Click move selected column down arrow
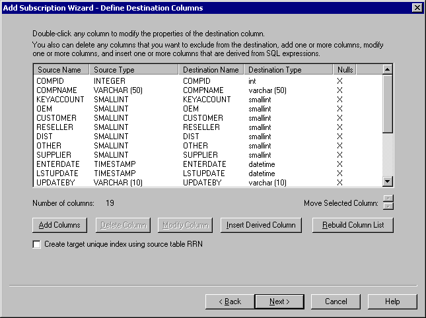This screenshot has width=426, height=318. (x=388, y=207)
